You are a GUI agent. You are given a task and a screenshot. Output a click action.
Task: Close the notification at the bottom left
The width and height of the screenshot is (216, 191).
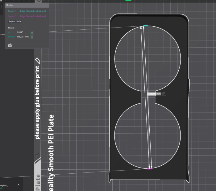(19, 184)
